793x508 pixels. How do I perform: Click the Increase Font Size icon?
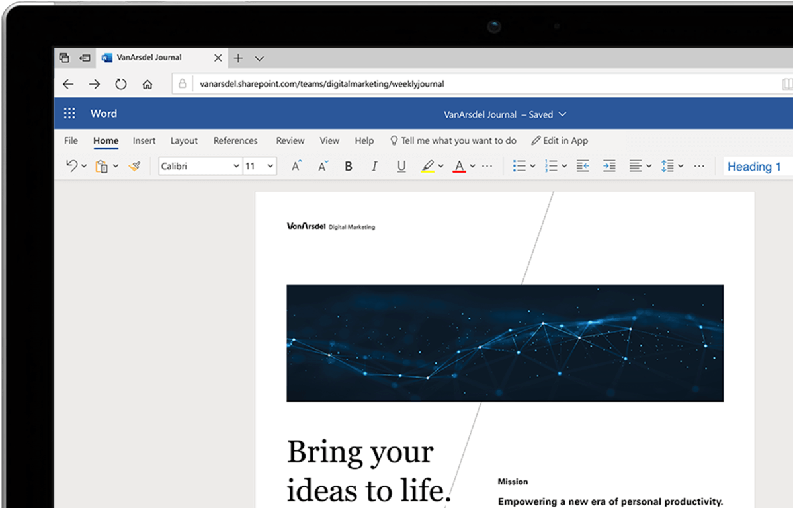[295, 166]
